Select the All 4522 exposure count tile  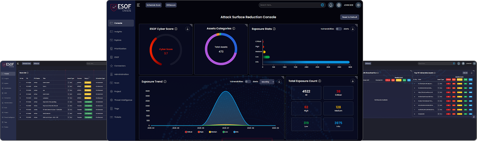(306, 93)
